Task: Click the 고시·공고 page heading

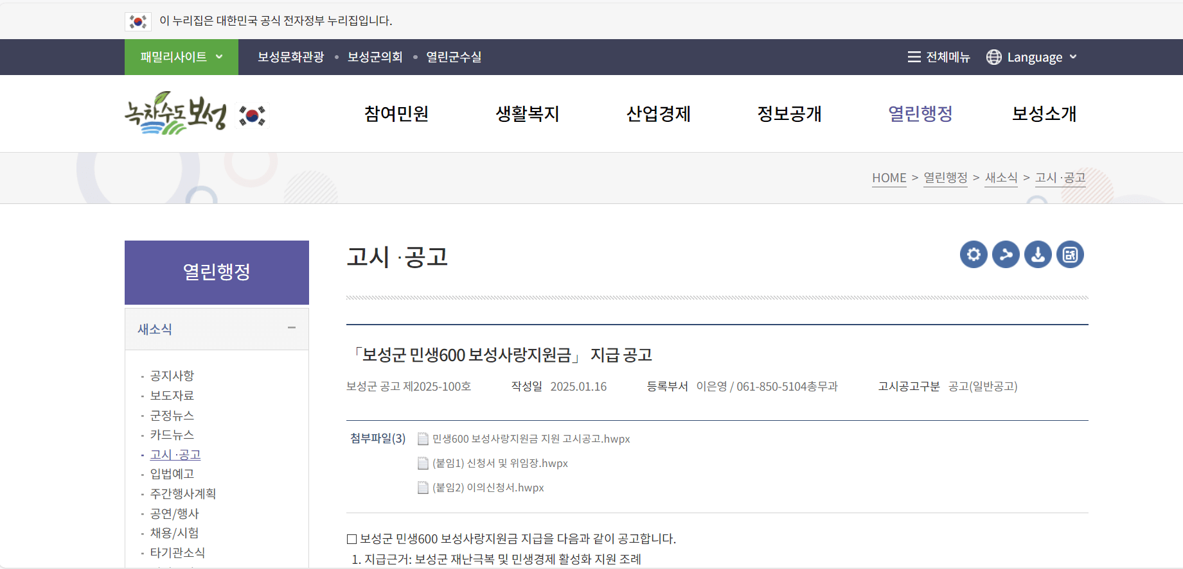Action: tap(397, 257)
